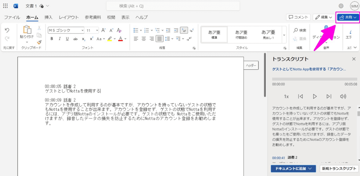The width and height of the screenshot is (360, 176).
Task: Click 新規トランスクリプト button
Action: pos(339,168)
